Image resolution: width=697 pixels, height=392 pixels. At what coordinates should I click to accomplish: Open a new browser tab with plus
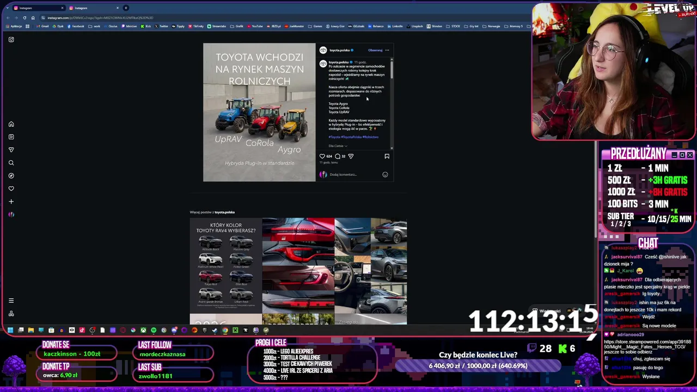tap(126, 8)
